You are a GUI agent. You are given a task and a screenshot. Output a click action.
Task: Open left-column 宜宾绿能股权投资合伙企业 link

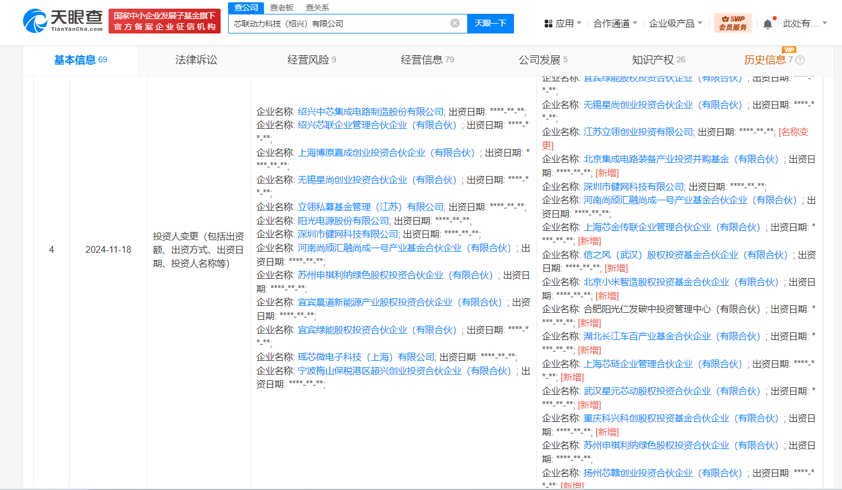(x=379, y=330)
